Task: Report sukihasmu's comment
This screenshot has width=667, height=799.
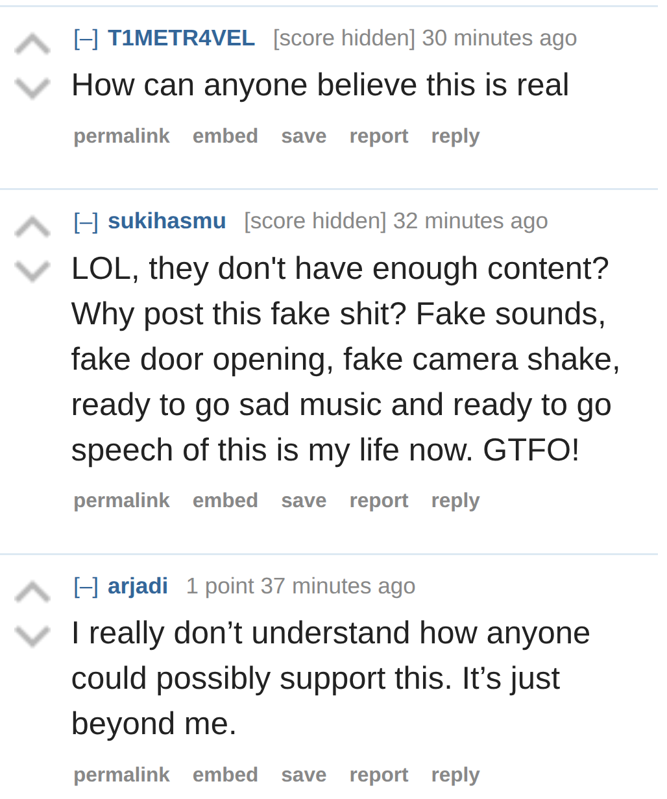Action: 379,501
